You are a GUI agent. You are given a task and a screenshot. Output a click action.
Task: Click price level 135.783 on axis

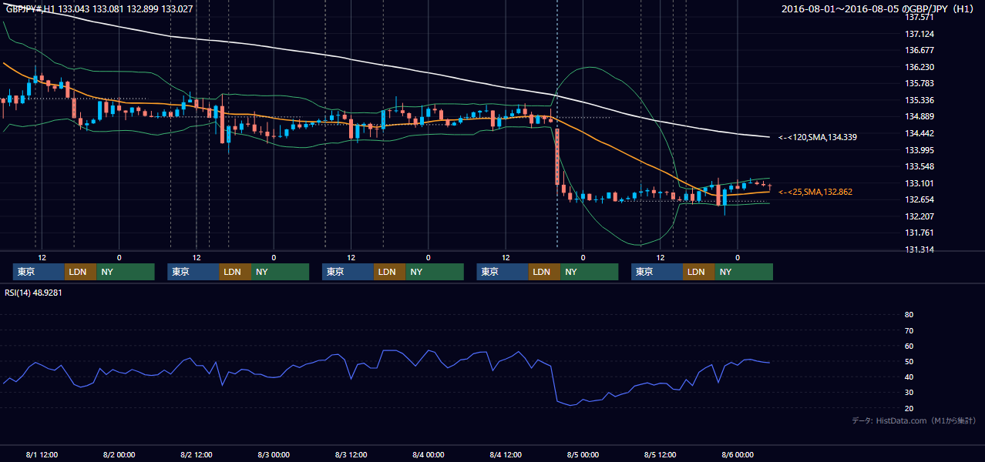[919, 83]
